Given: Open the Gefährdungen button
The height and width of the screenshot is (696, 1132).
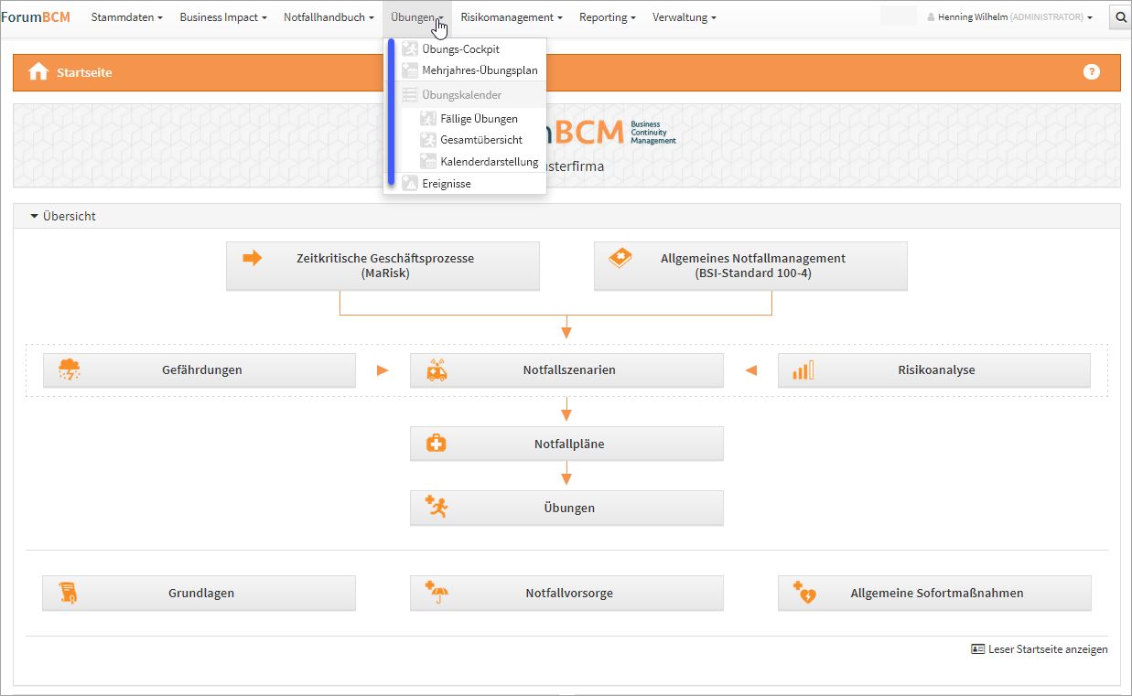Looking at the screenshot, I should point(199,370).
